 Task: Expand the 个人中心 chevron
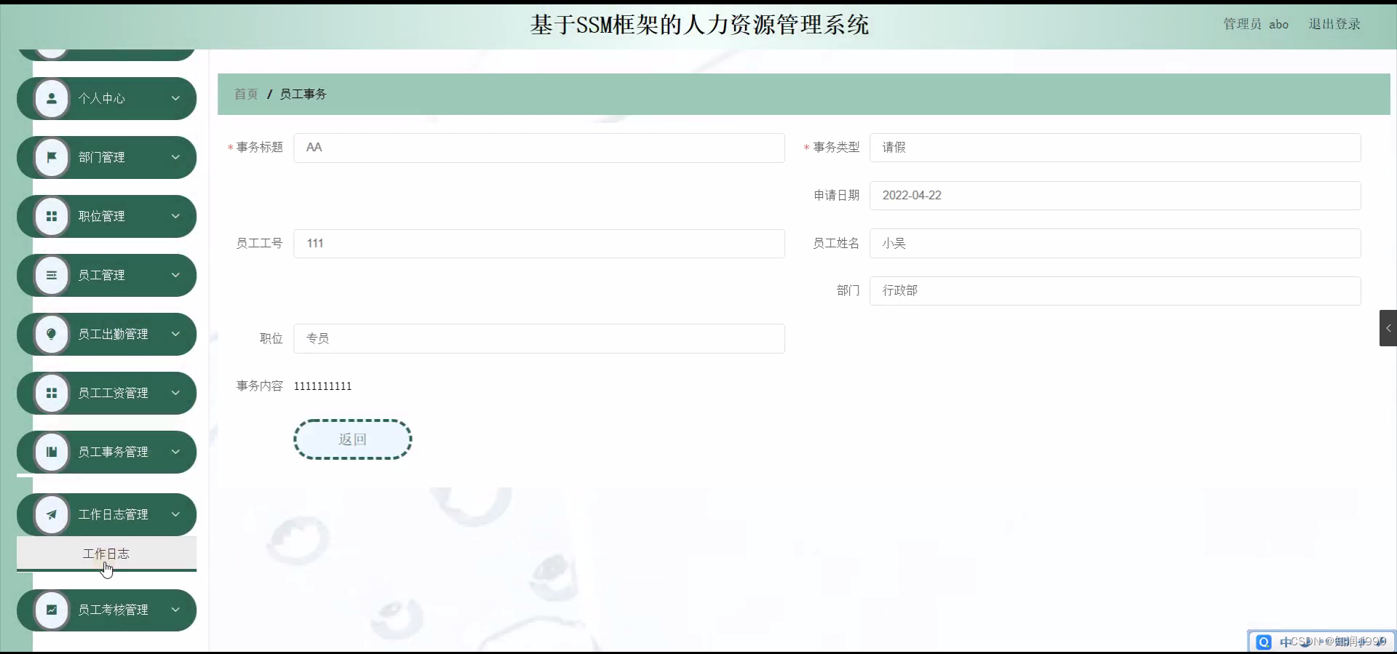[175, 98]
